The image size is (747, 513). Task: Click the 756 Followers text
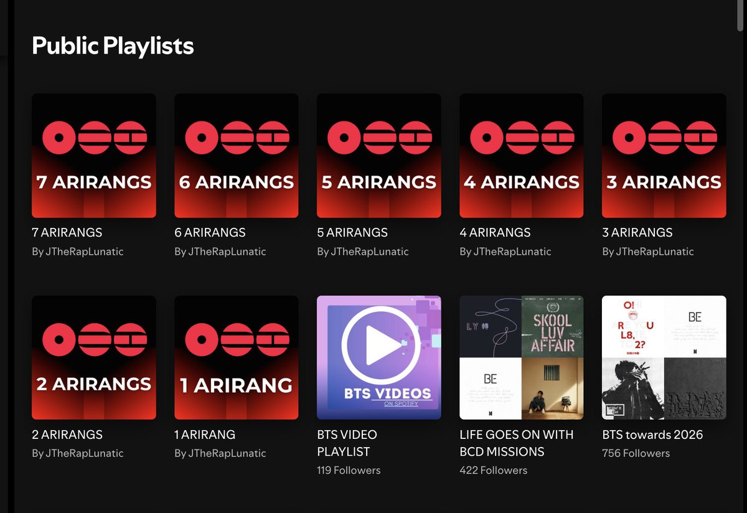pyautogui.click(x=636, y=453)
